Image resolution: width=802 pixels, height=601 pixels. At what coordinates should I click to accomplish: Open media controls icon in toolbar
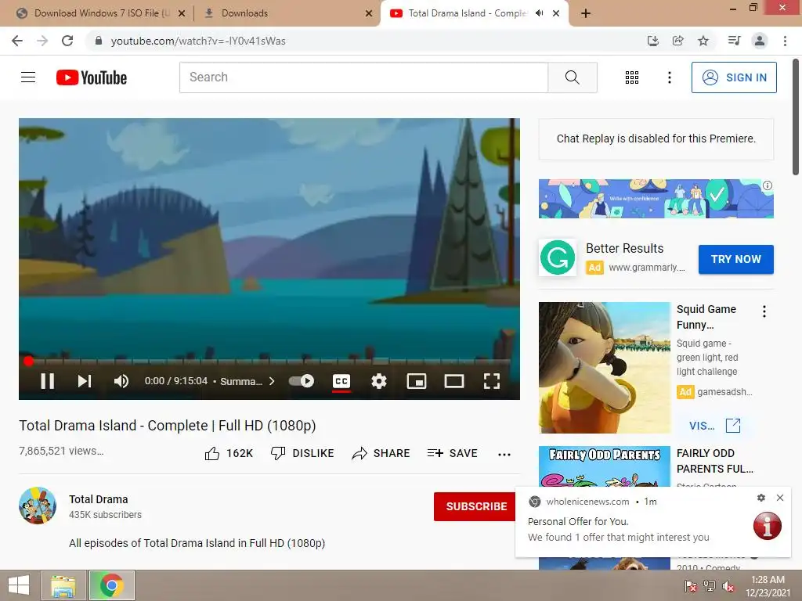[734, 41]
